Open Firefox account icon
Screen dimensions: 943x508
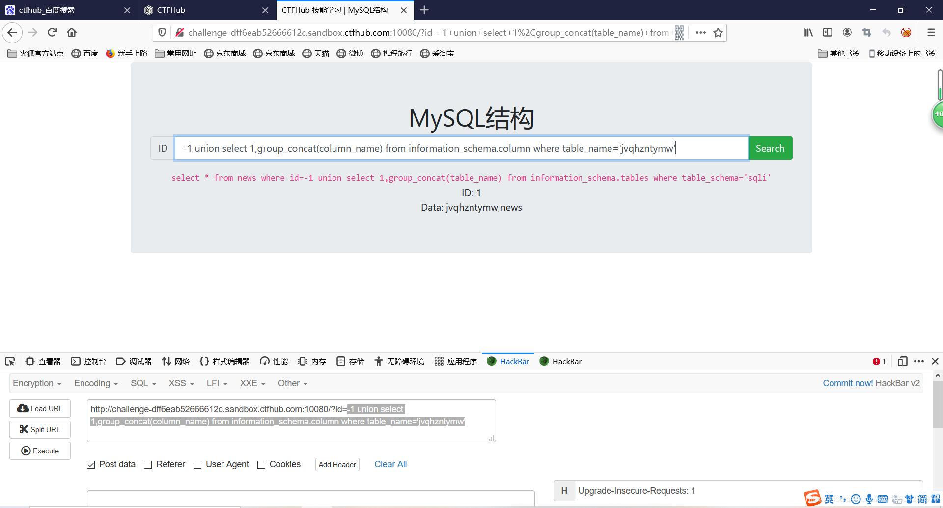(x=847, y=33)
